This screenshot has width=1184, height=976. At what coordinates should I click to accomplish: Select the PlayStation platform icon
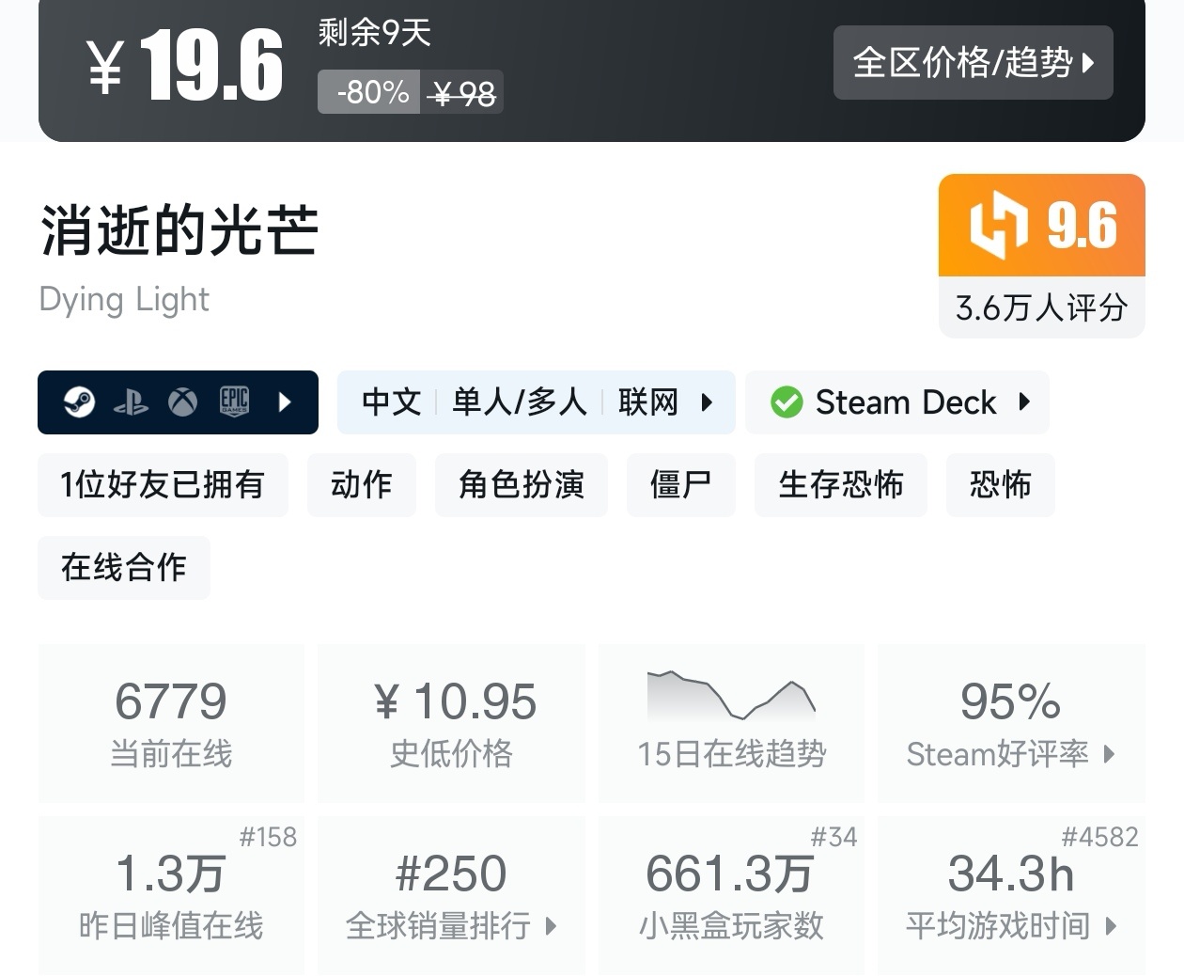tap(132, 402)
